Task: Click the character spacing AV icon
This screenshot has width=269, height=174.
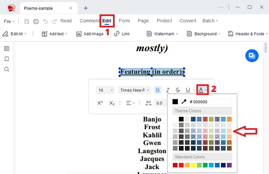Action: click(x=148, y=103)
